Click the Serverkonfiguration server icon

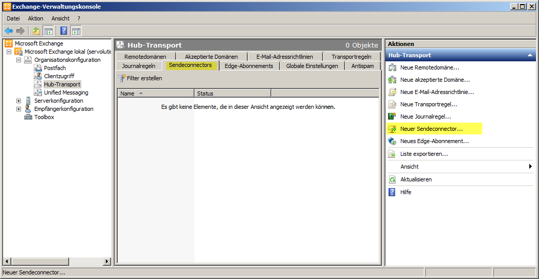point(28,101)
